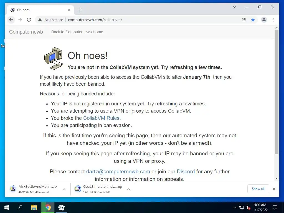284x213 pixels.
Task: Open the CollabVM Rules link
Action: (x=101, y=118)
